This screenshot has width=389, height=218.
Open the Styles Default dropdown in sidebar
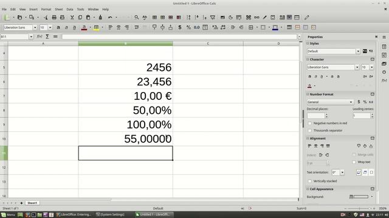click(x=358, y=51)
